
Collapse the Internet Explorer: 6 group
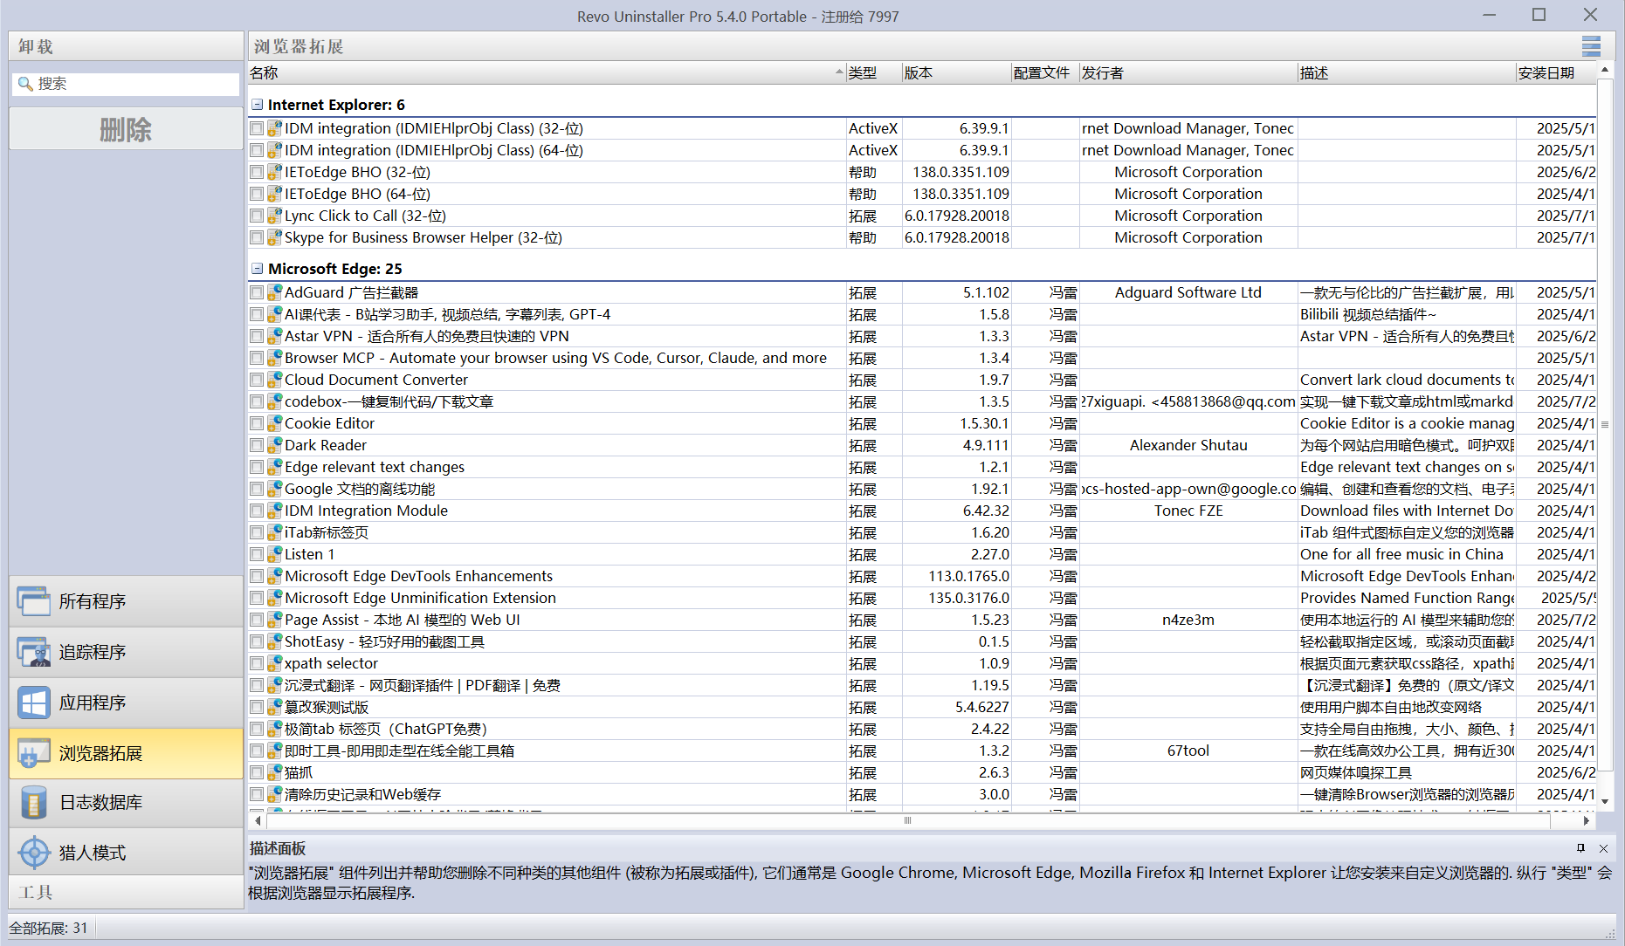tap(258, 105)
